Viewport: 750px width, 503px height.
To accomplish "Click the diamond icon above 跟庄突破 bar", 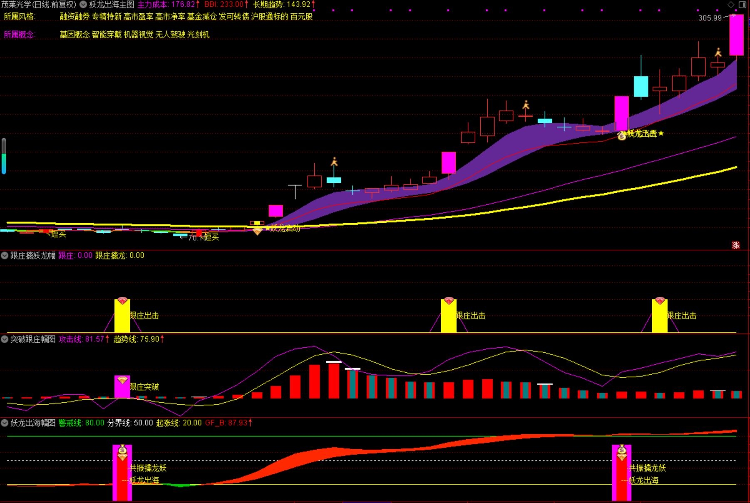I will (x=122, y=380).
